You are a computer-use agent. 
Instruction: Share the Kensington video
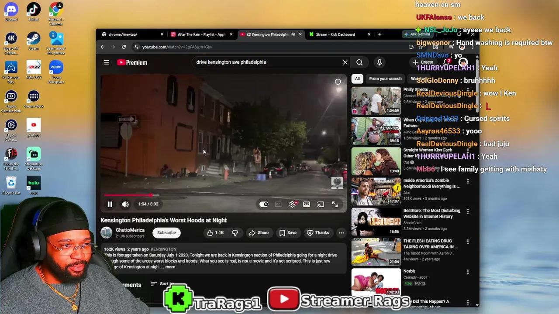(259, 233)
